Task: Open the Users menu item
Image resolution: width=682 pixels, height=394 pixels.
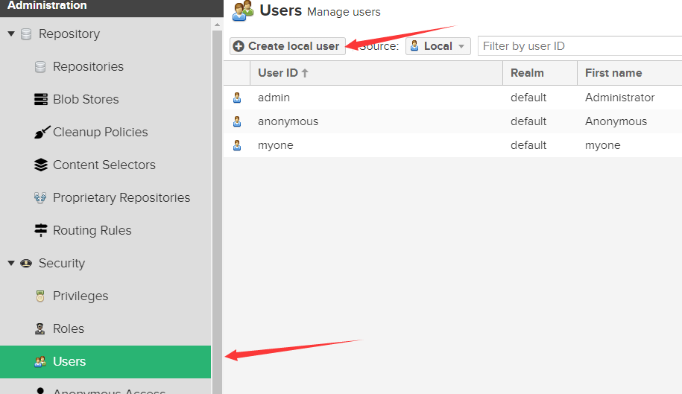Action: click(x=69, y=362)
